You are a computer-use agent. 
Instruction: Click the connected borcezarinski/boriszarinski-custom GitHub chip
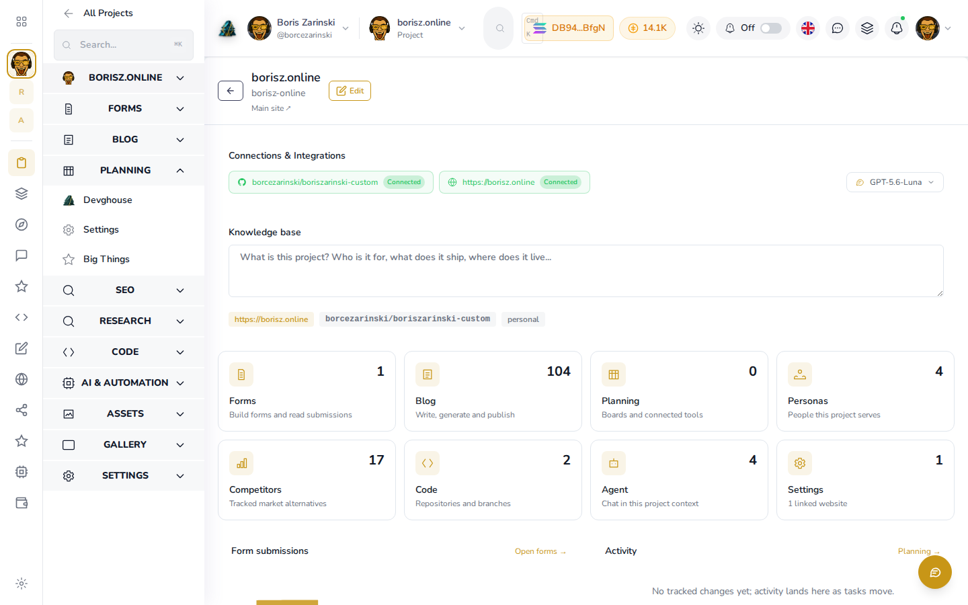(x=331, y=182)
